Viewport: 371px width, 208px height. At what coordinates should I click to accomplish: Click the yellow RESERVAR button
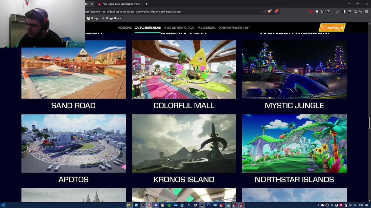coord(332,28)
